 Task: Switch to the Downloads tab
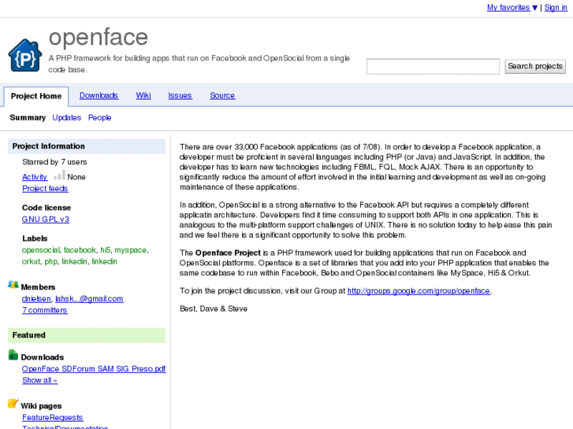click(x=99, y=96)
